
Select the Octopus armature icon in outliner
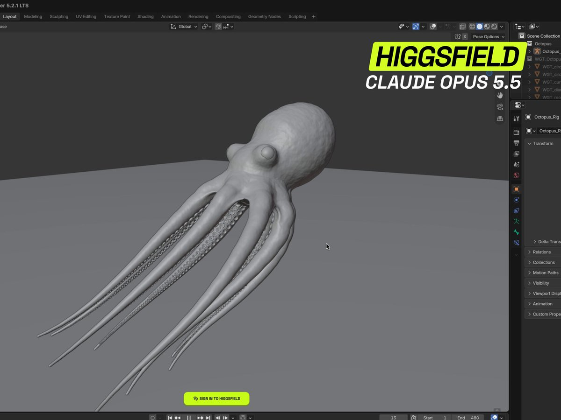537,51
